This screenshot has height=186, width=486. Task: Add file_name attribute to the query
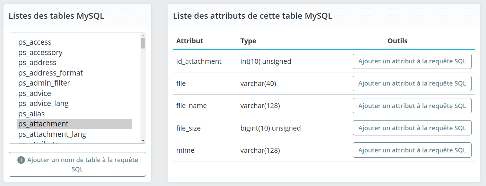click(x=412, y=106)
